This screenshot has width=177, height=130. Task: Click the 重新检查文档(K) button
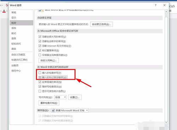point(49,103)
